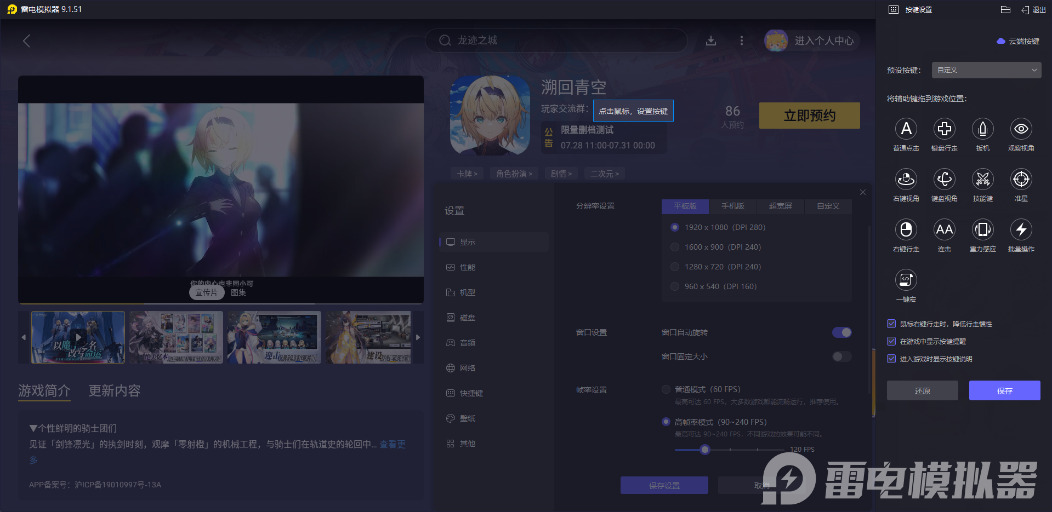Open the downloads icon beside search bar

click(711, 41)
